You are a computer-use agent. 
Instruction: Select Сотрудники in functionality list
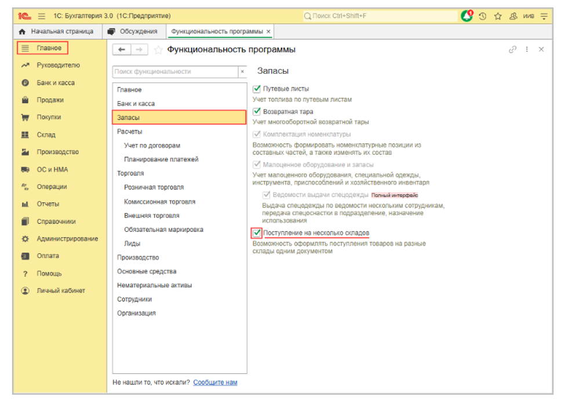tap(179, 299)
